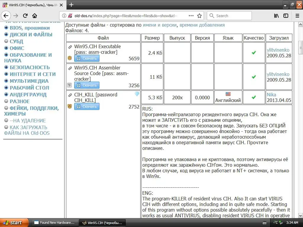The image size is (303, 227).
Task: Download CIH_KILL via Скачать button
Action: tap(87, 106)
